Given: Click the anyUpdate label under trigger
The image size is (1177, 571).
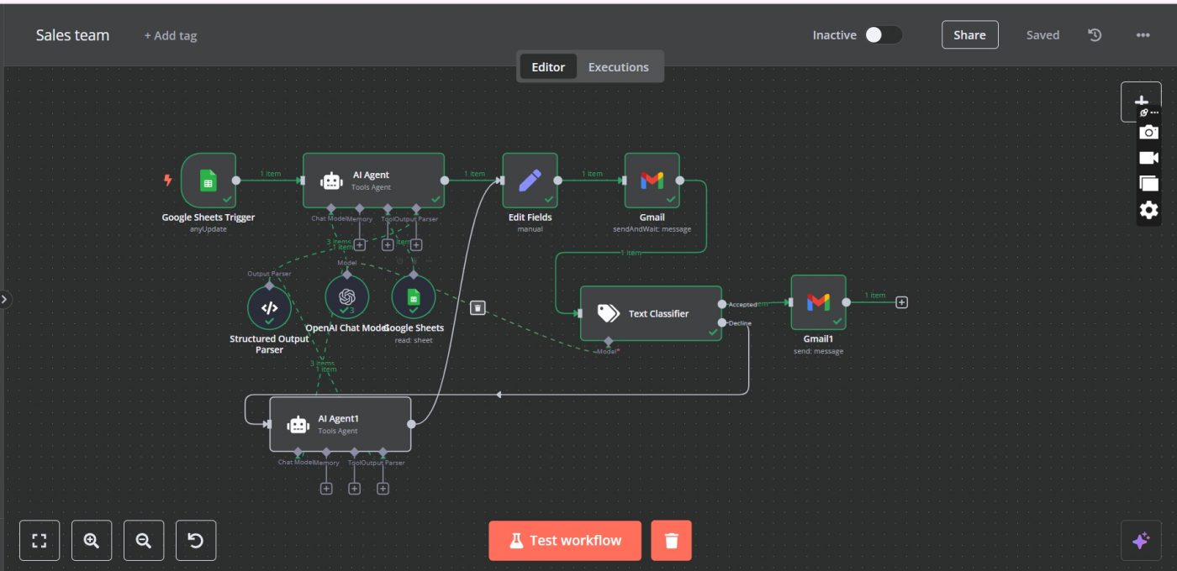Looking at the screenshot, I should pyautogui.click(x=208, y=229).
